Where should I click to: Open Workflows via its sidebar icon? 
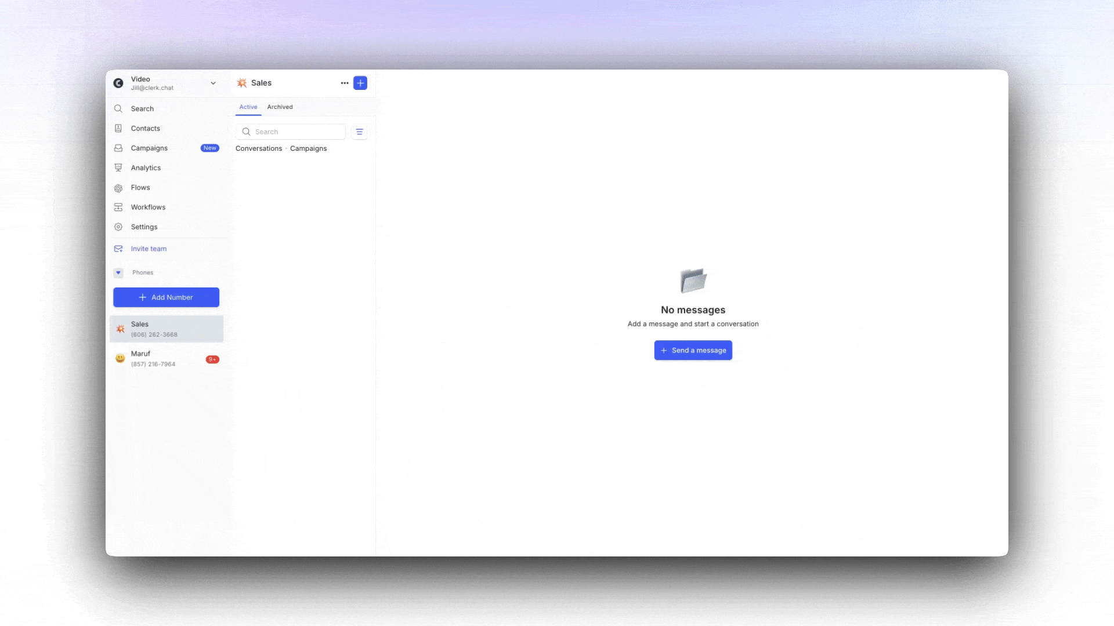point(118,208)
